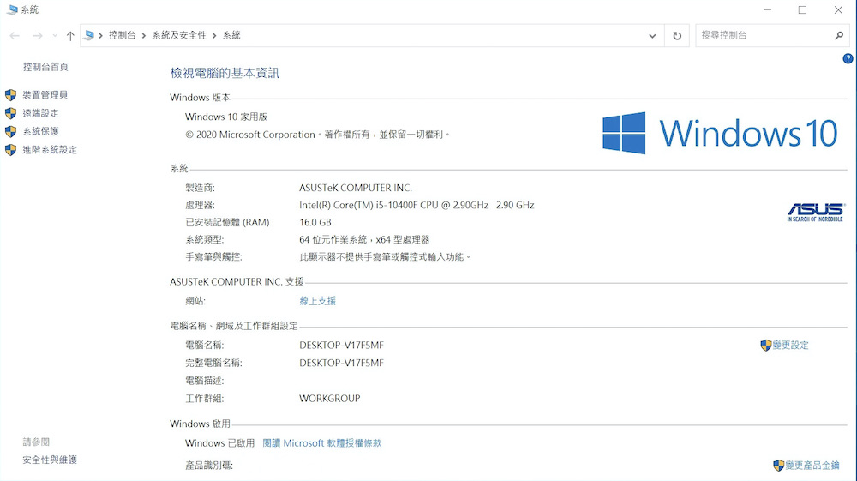857x481 pixels.
Task: Click the computer icon in the address bar
Action: click(x=89, y=35)
